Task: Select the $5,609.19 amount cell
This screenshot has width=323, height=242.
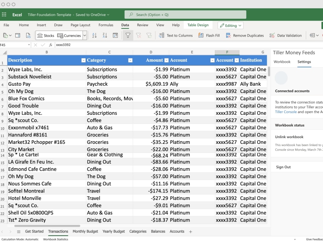Action: coord(151,84)
